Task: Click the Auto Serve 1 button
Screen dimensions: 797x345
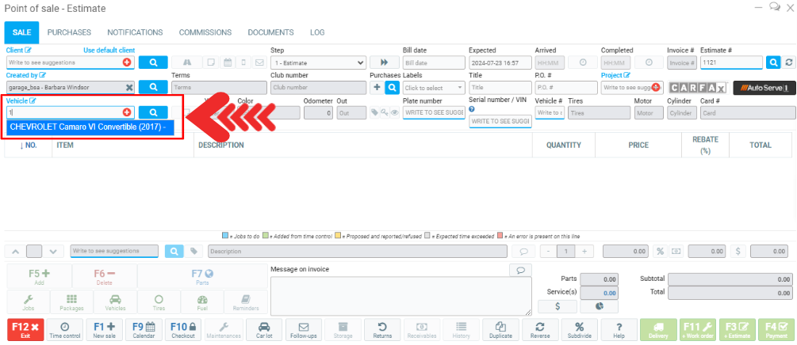Action: (764, 88)
